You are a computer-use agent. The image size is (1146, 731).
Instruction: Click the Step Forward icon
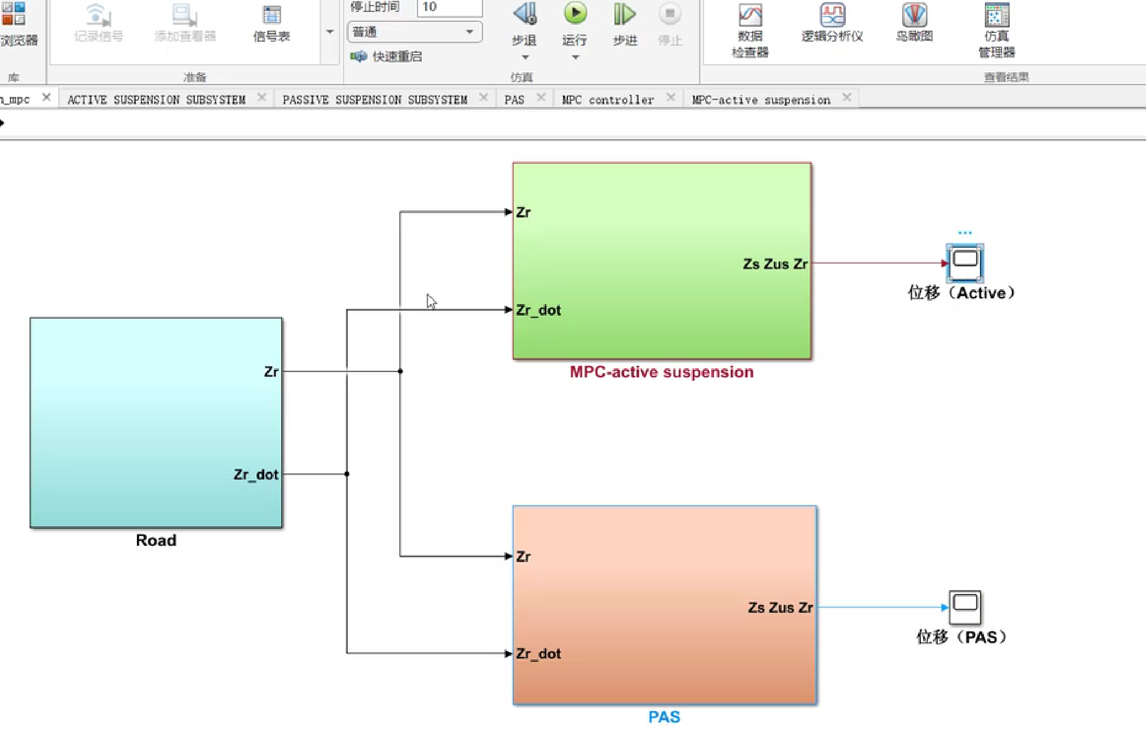coord(624,14)
